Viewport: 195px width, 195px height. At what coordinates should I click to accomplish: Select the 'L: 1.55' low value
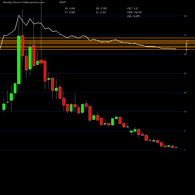[x=101, y=12]
